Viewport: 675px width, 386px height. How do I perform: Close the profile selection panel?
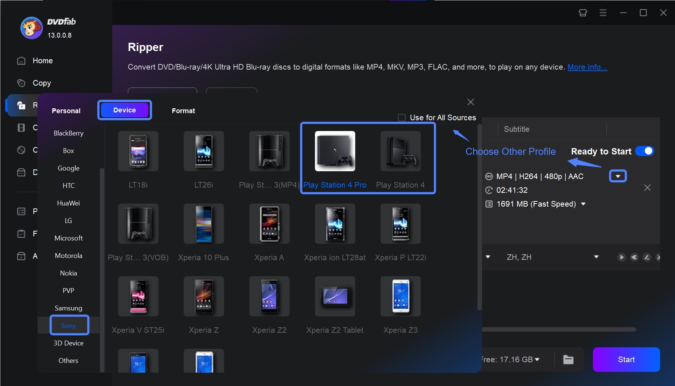[x=471, y=102]
